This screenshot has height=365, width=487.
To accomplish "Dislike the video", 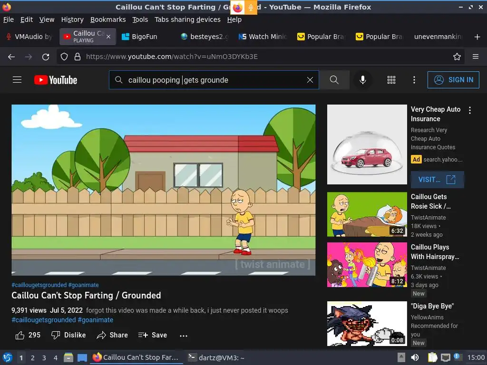I will click(x=68, y=335).
